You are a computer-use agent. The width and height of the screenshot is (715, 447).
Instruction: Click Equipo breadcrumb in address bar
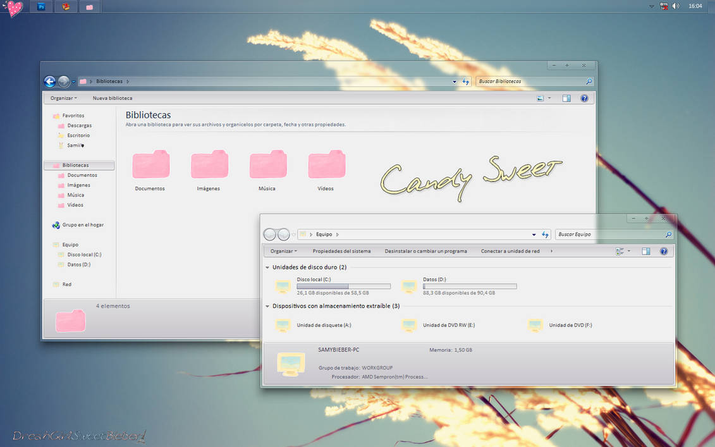tap(324, 235)
